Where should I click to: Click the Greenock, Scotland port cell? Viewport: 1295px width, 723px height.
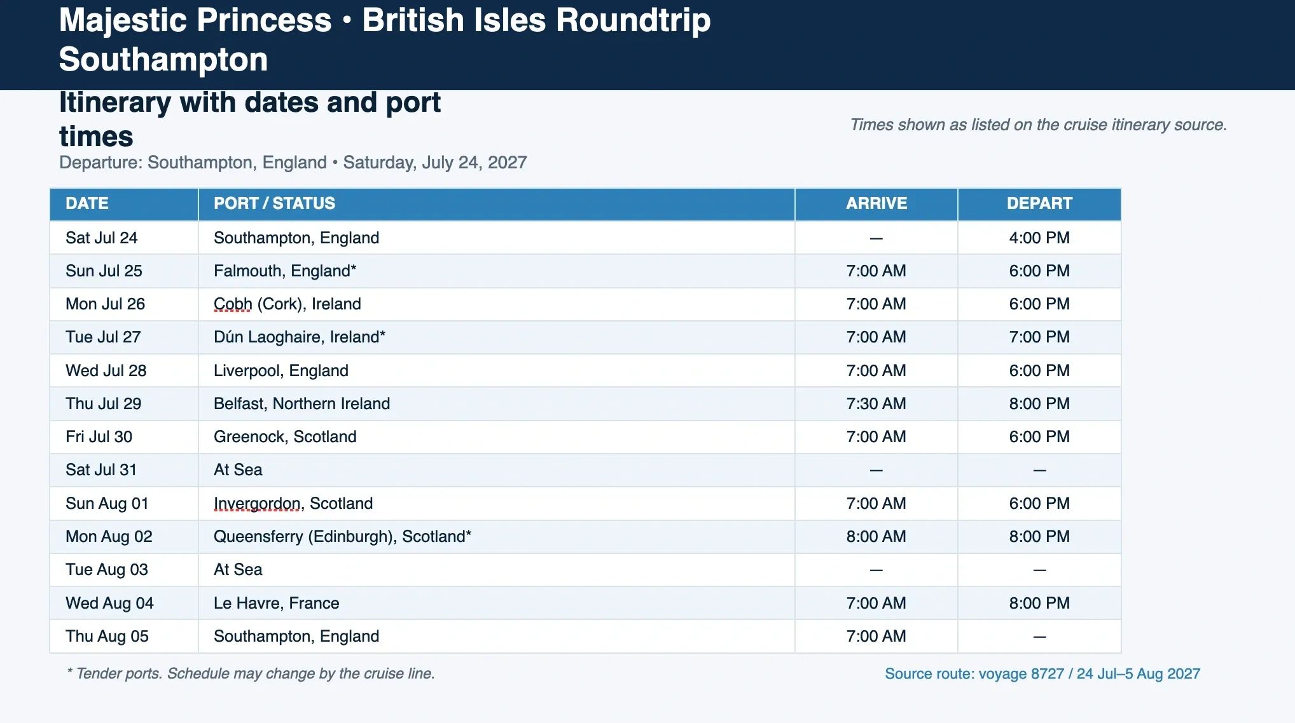click(x=284, y=437)
